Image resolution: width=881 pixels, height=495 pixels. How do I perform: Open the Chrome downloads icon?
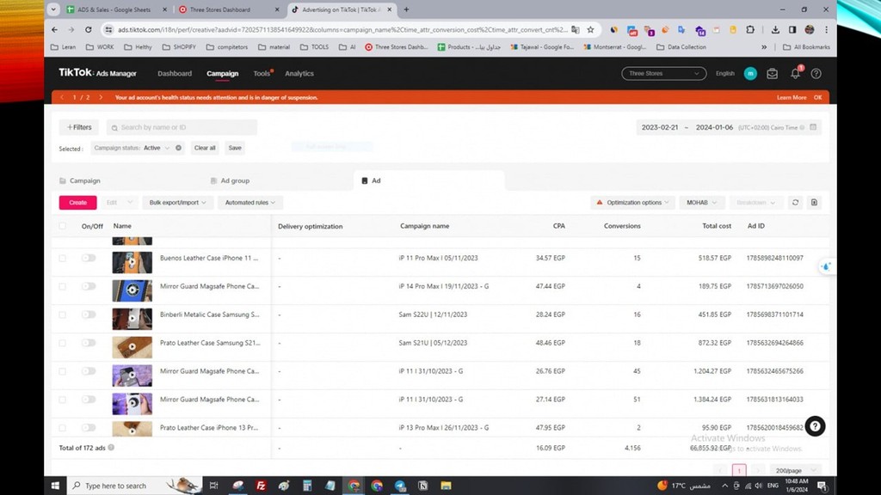point(775,30)
